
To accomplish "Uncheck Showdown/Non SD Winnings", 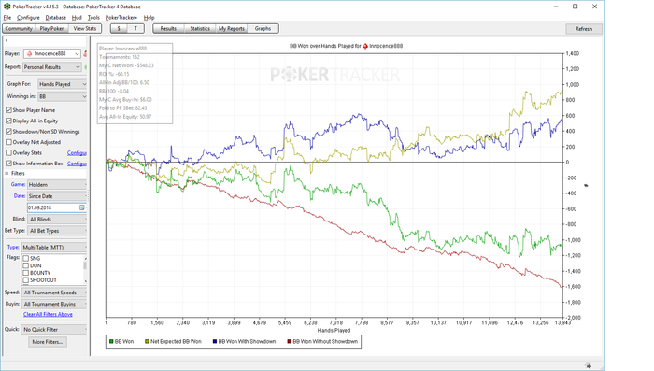I will click(x=8, y=132).
